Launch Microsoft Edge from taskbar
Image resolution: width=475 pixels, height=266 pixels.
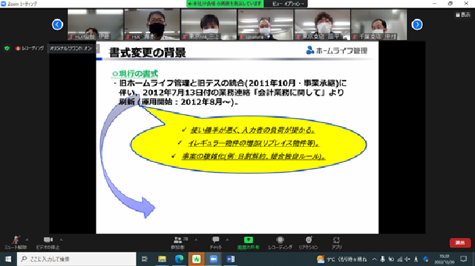(179, 259)
